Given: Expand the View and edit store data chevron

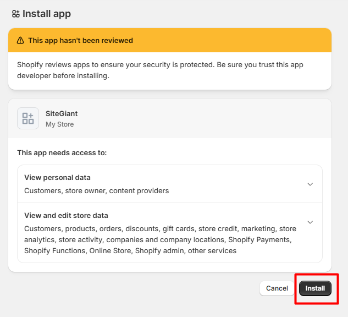Looking at the screenshot, I should point(310,222).
